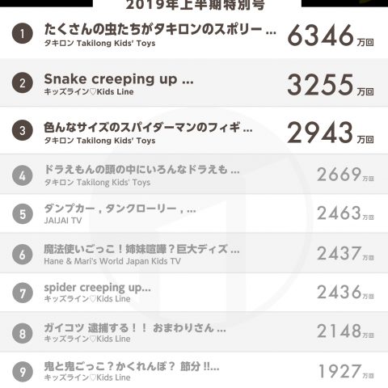
Task: Click the 3255万回 view count
Action: coord(331,85)
